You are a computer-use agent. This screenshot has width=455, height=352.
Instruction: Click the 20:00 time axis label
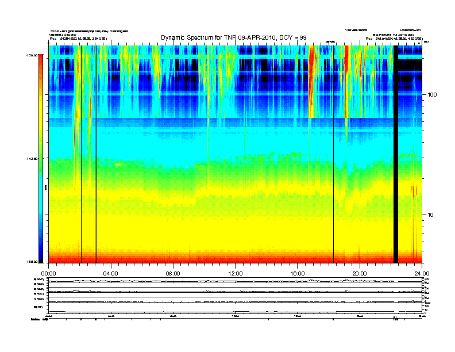tap(360, 274)
